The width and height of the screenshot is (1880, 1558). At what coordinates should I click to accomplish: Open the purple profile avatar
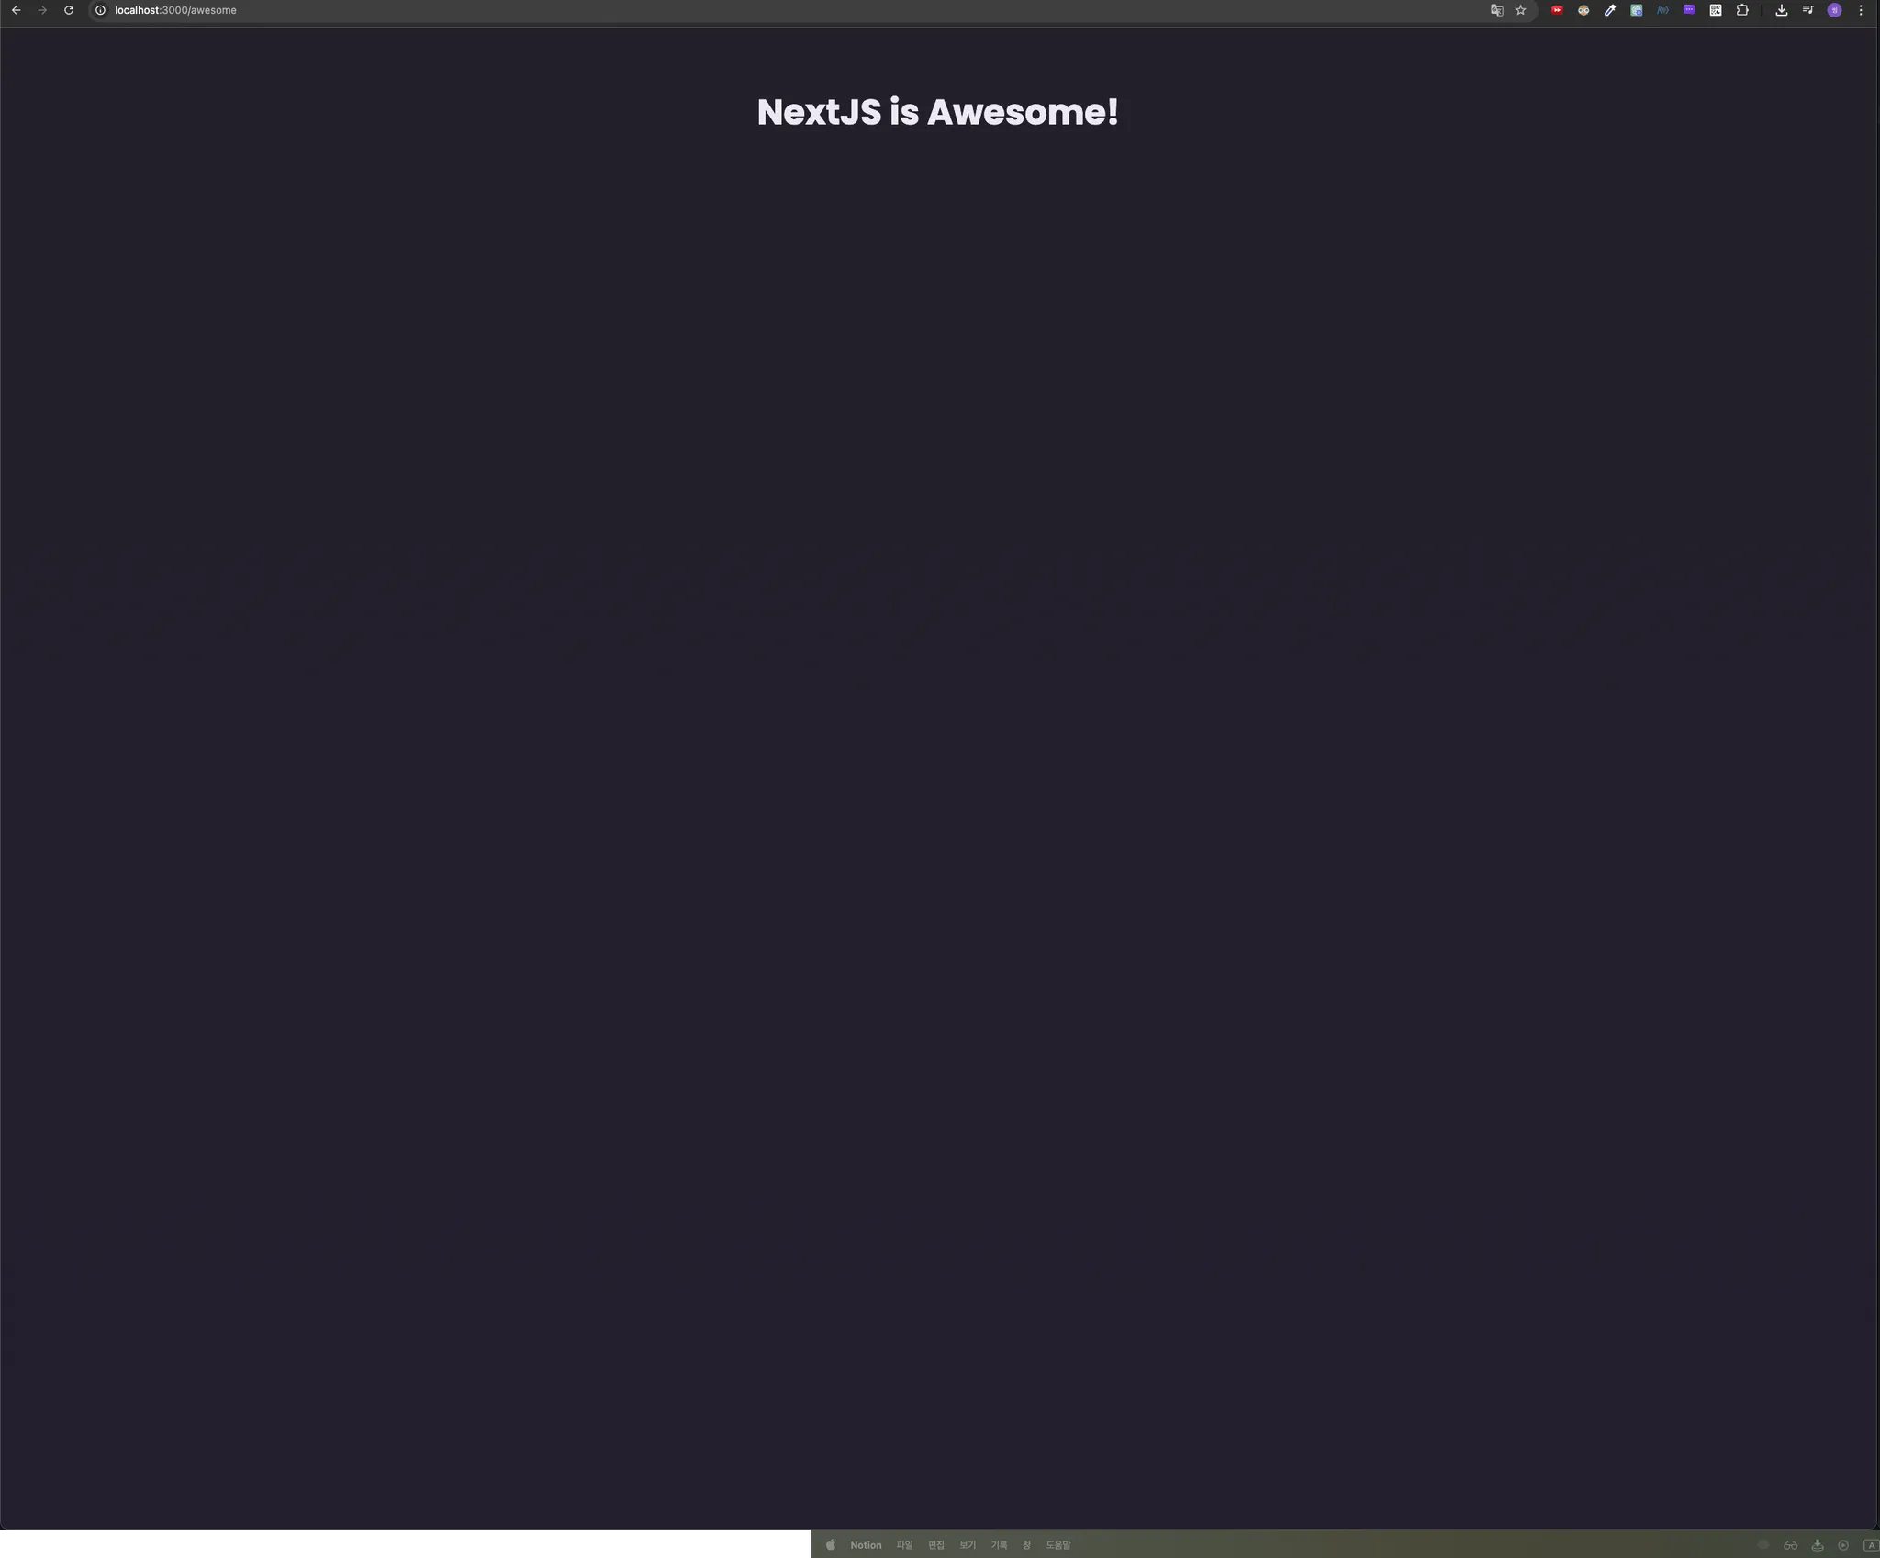[x=1834, y=10]
